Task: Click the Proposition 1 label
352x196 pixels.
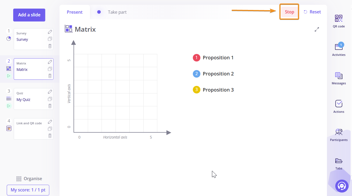Action: pyautogui.click(x=218, y=58)
